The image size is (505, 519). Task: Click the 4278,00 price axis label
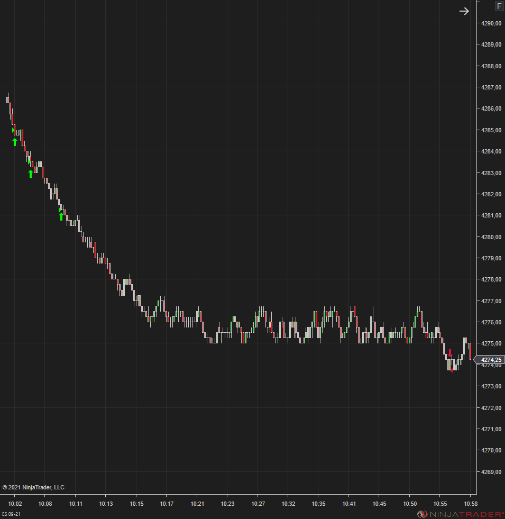(491, 279)
